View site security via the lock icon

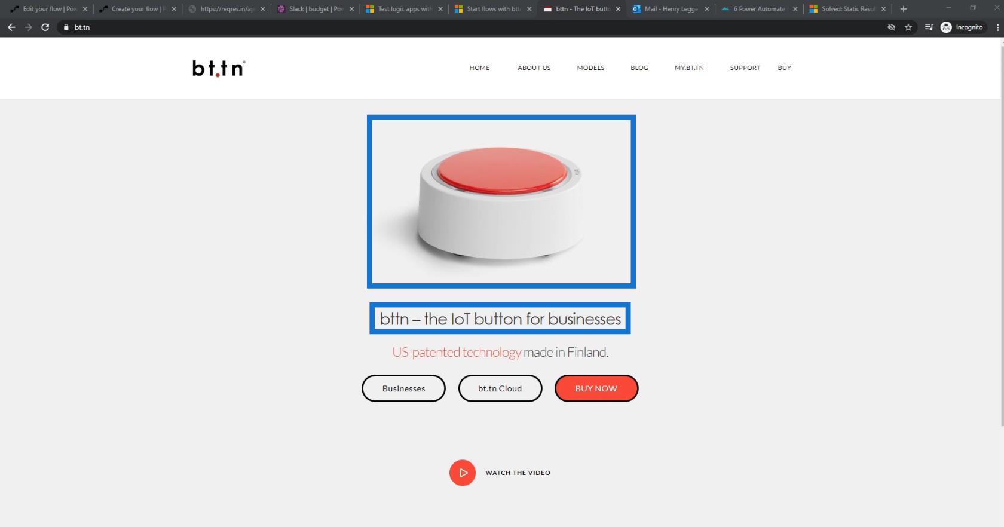point(66,27)
